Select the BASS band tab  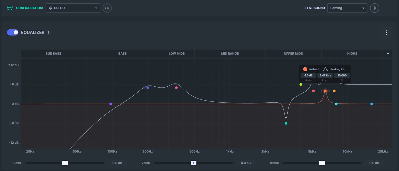tap(123, 54)
